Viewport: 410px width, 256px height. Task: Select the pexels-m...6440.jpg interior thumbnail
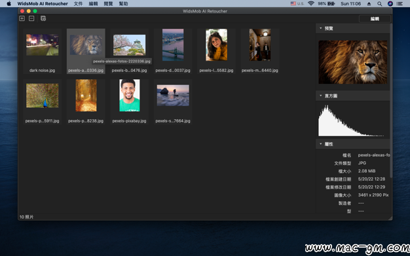260,45
